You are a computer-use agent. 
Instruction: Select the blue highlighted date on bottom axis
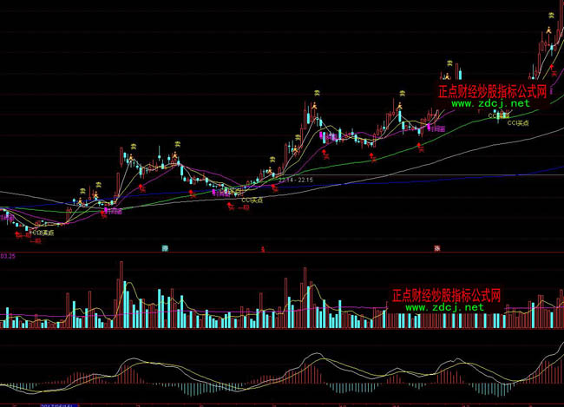[43, 404]
